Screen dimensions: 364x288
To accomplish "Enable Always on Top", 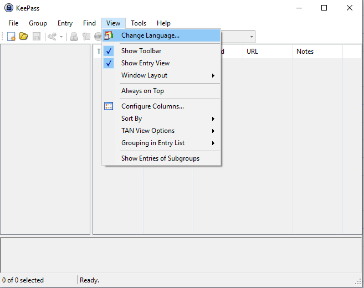I will coord(161,91).
